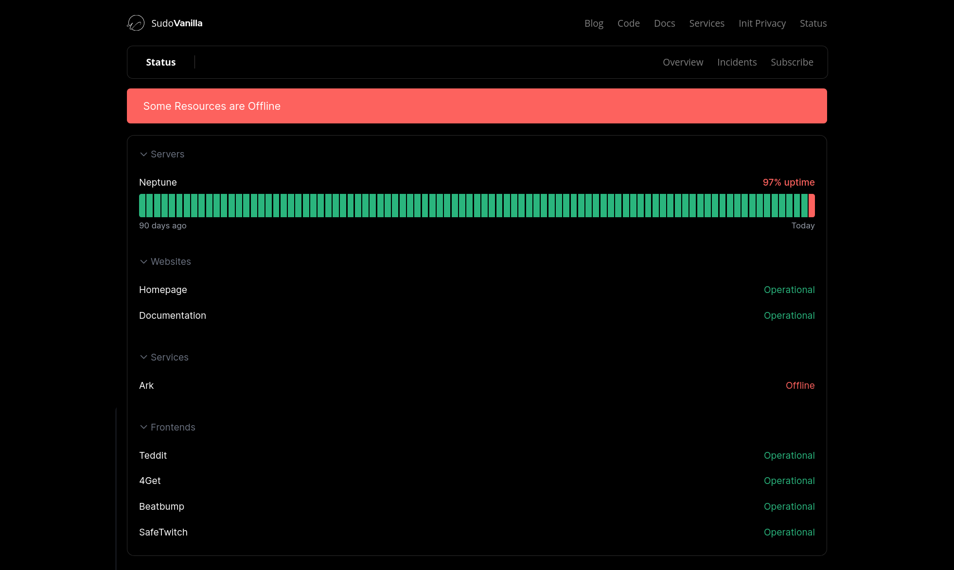
Task: Go to Docs in top navigation
Action: pyautogui.click(x=664, y=23)
